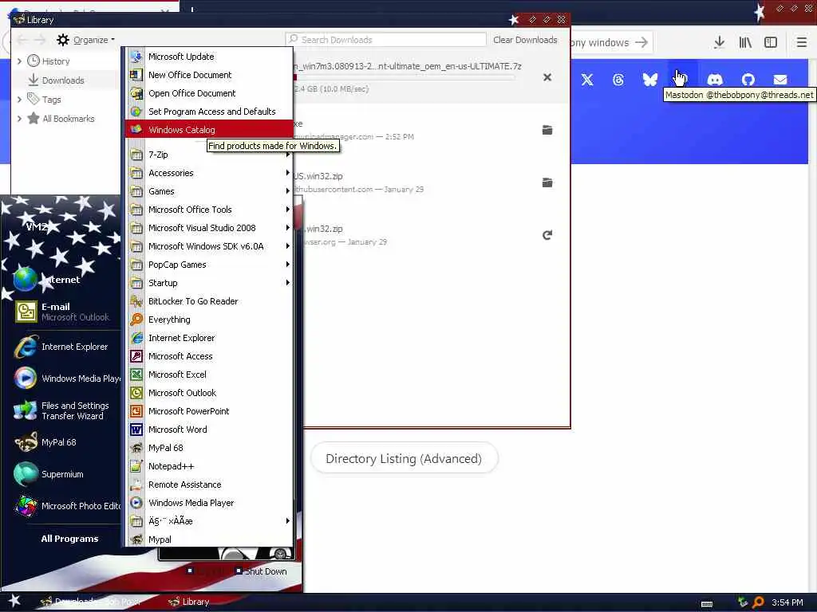Click the X (Twitter) social icon
This screenshot has width=817, height=612.
pos(587,80)
